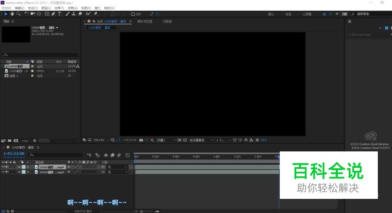Screen dimensions: 392x213
Task: Open the show channel color icon
Action: 152,140
